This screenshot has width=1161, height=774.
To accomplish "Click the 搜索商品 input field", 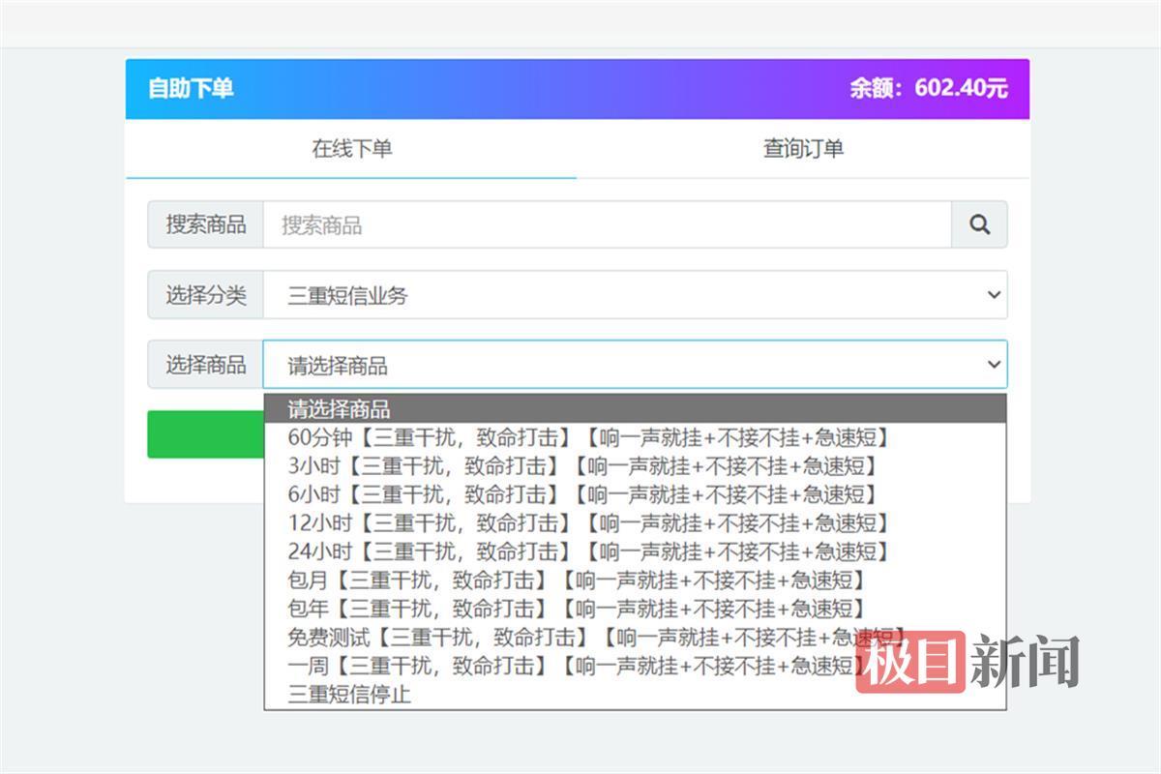I will [607, 225].
